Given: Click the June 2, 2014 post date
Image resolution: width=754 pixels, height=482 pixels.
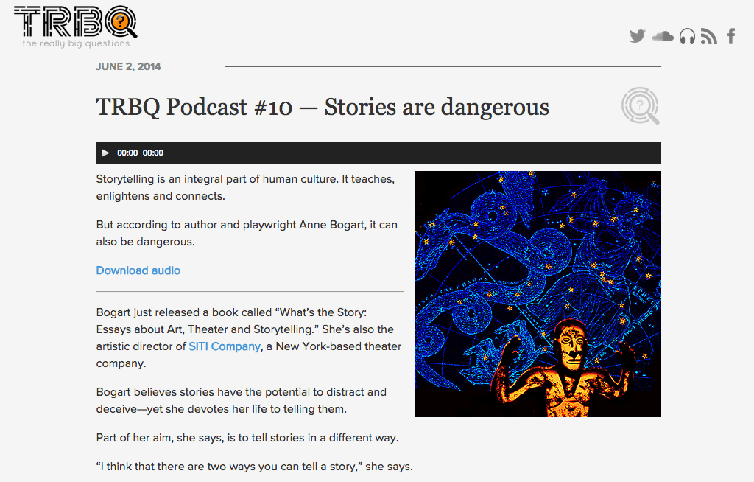Looking at the screenshot, I should 128,66.
